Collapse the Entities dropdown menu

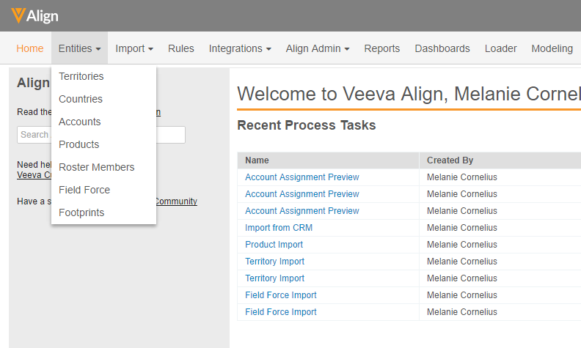[x=79, y=48]
